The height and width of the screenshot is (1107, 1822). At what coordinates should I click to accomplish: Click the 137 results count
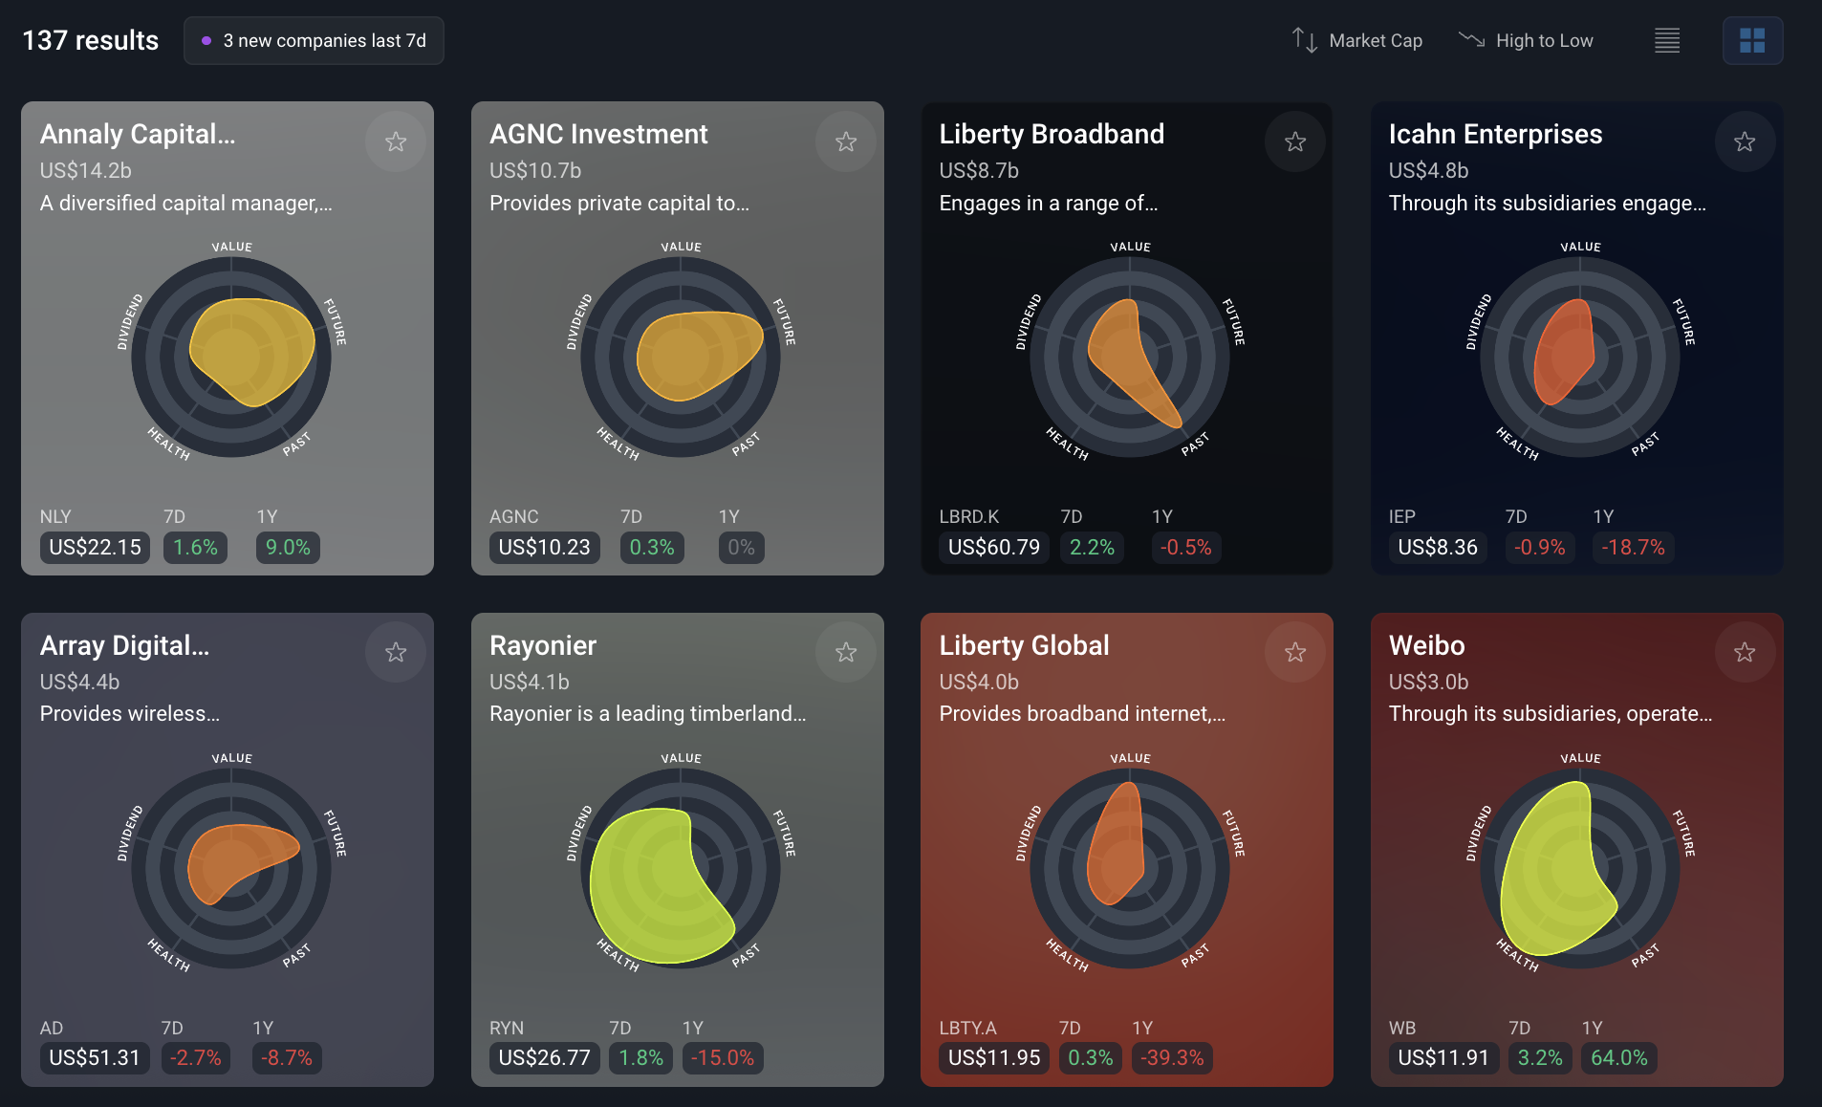(90, 40)
